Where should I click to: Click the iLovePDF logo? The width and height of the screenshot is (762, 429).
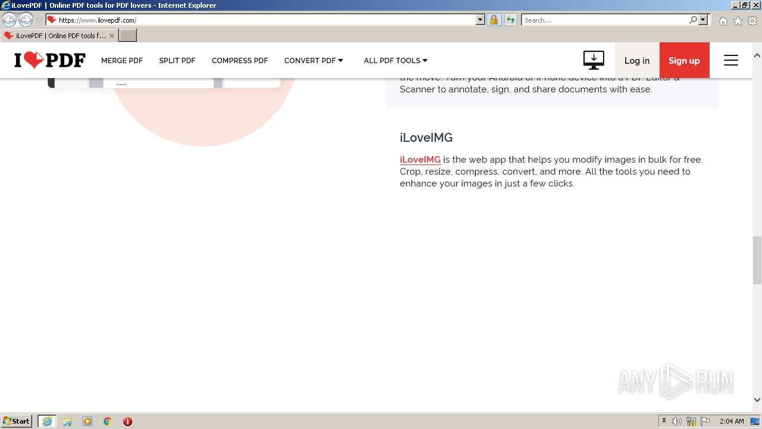click(50, 60)
